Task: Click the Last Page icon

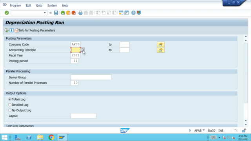Action: [x=115, y=13]
